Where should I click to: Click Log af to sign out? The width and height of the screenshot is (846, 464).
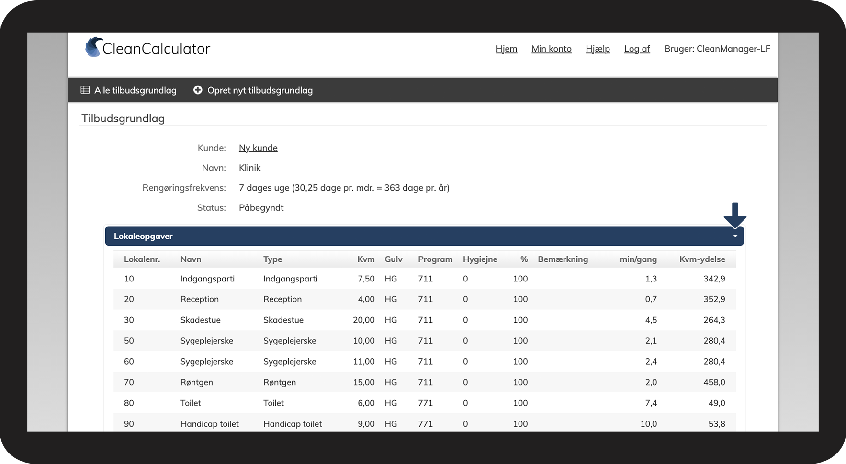(x=637, y=49)
